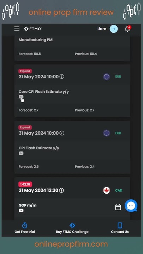143x254 pixels.
Task: Tap Contact Us in bottom bar
Action: (x=120, y=228)
